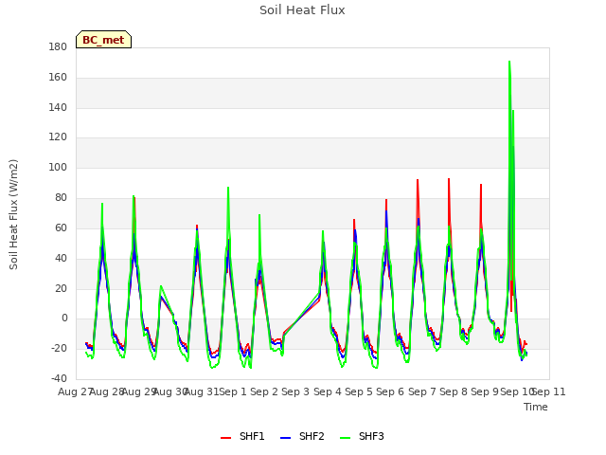606x455 pixels.
Task: Click the 160 y-axis tick label
Action: pyautogui.click(x=58, y=78)
